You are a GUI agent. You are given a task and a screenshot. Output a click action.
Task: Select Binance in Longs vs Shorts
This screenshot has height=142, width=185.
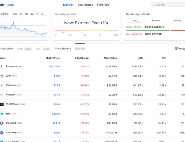[156, 21]
